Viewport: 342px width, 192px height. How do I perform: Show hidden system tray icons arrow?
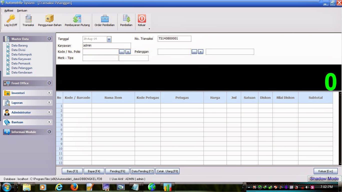pos(249,187)
